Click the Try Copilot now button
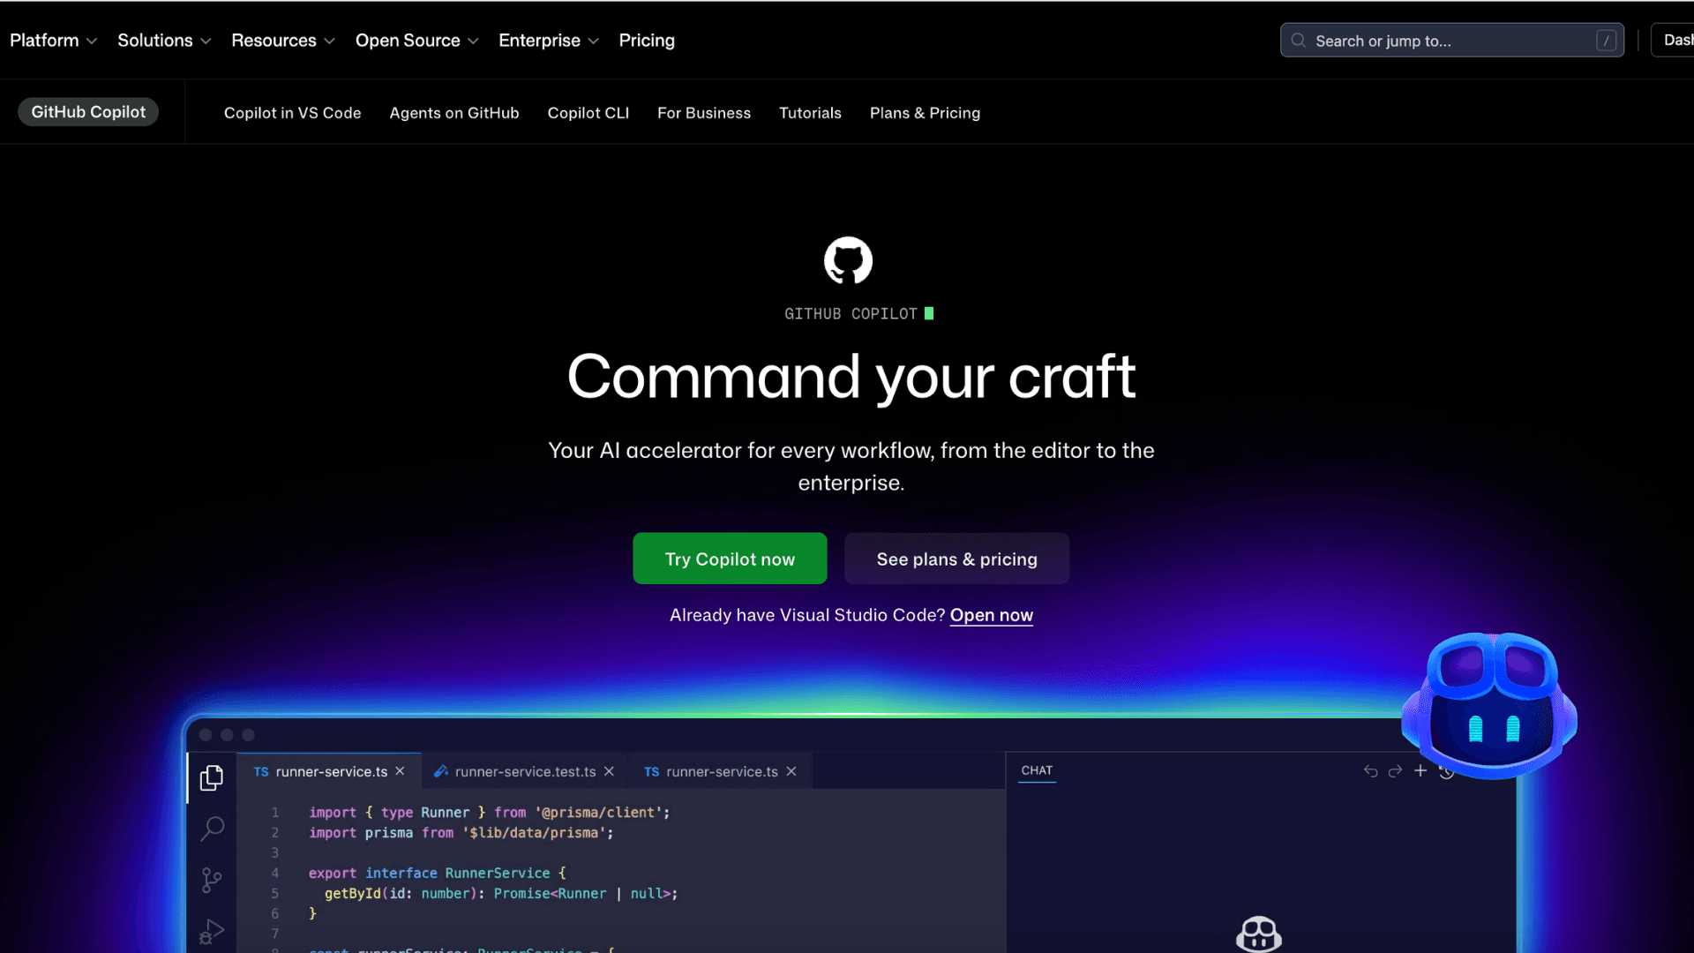 pos(730,559)
